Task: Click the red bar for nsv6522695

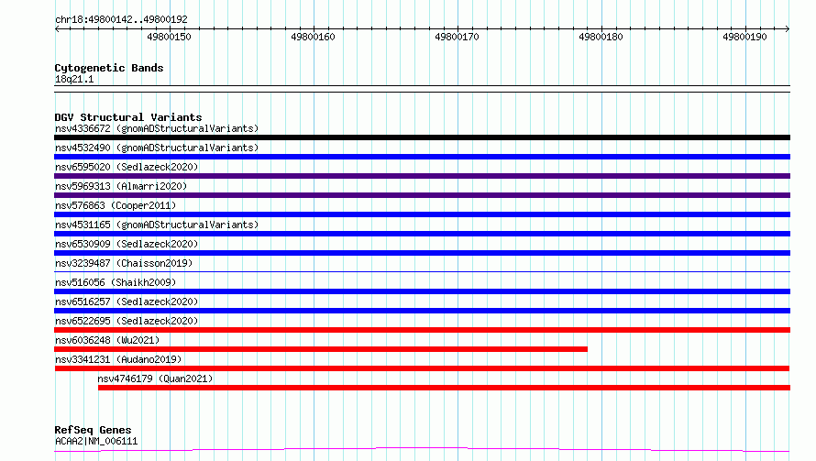Action: (x=422, y=330)
